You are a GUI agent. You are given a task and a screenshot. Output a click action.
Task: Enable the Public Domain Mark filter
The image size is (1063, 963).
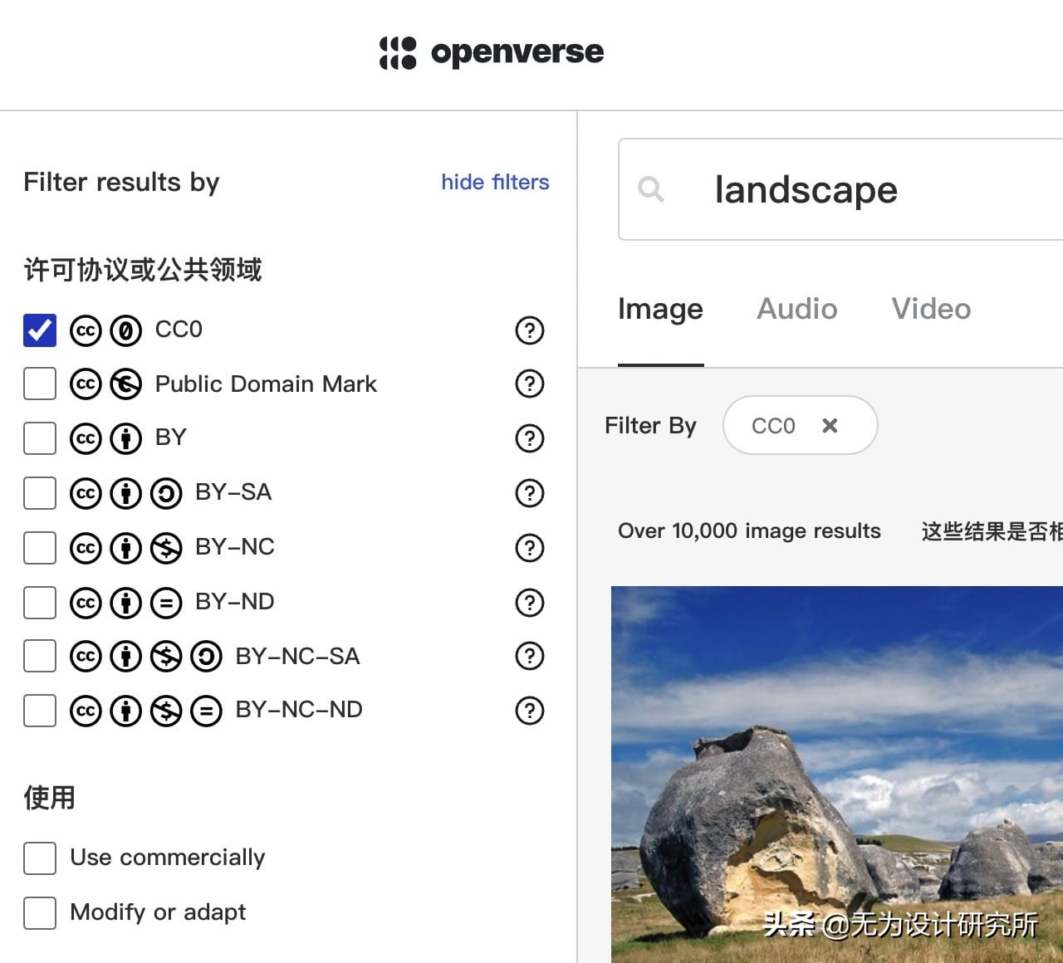39,384
